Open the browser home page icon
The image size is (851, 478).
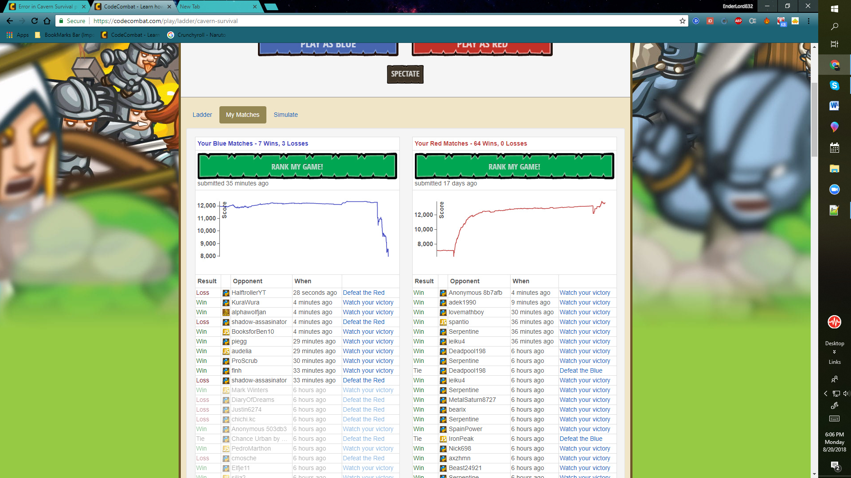click(x=47, y=21)
